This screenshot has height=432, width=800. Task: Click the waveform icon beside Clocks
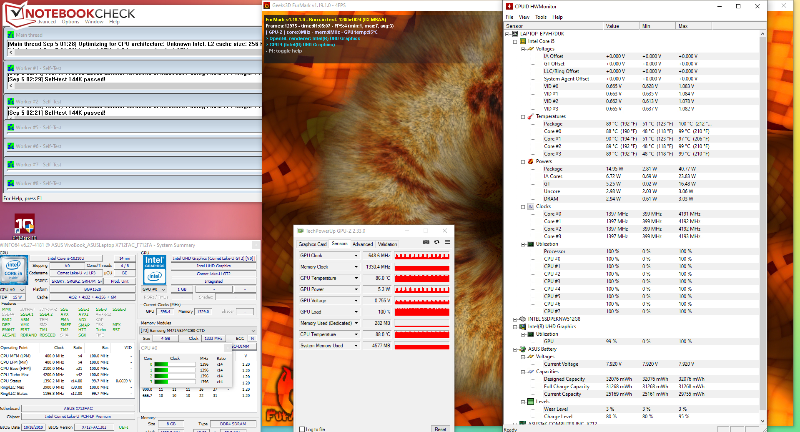[531, 206]
